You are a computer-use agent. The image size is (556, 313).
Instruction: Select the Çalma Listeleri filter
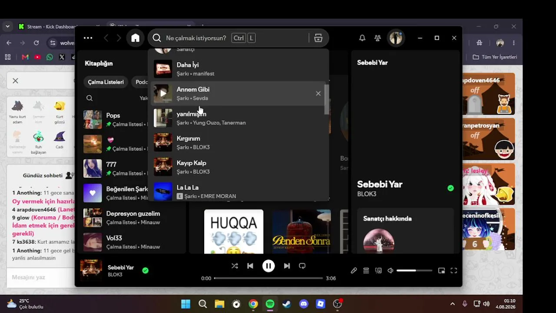[106, 82]
